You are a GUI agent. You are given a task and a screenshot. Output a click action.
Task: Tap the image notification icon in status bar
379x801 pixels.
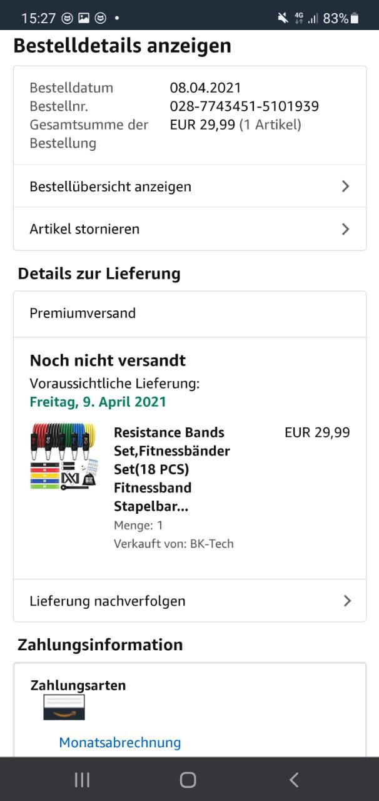click(84, 18)
